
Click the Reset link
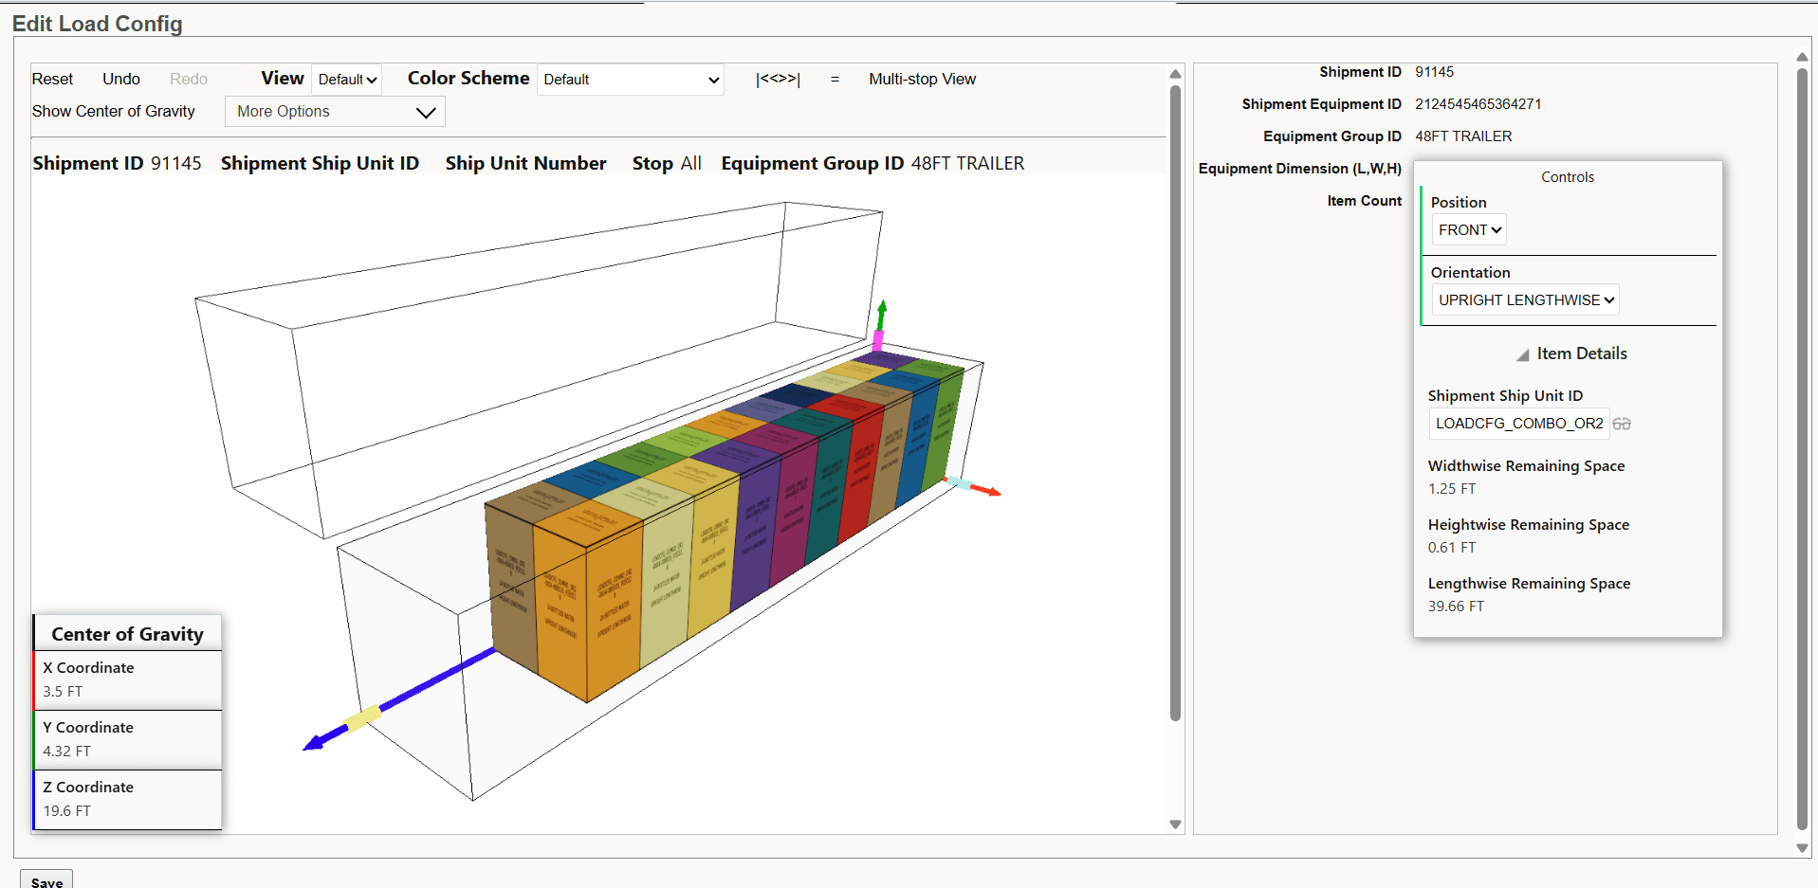pyautogui.click(x=52, y=80)
